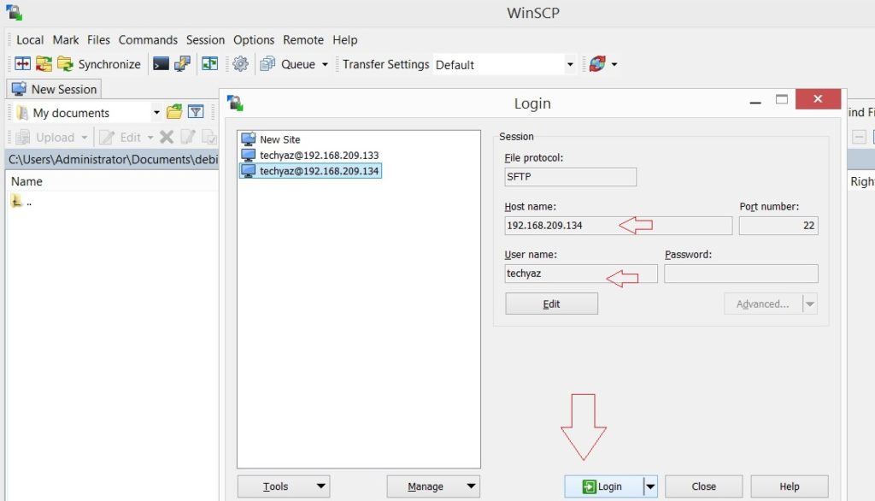The image size is (875, 501).
Task: Click the Edit button in Session group
Action: pos(551,304)
